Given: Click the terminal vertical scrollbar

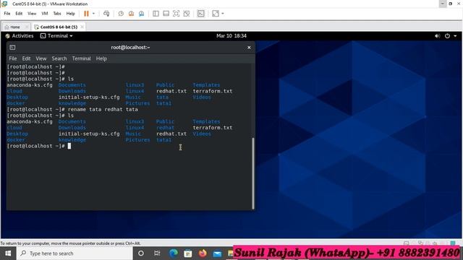Looking at the screenshot, I should [x=253, y=173].
